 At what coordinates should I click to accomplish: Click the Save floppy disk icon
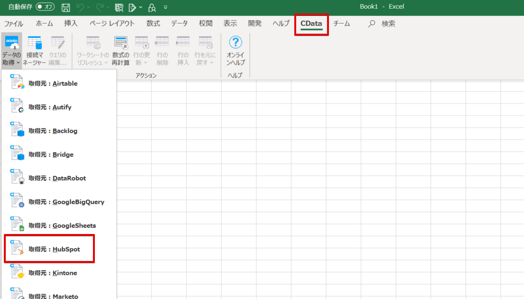[x=66, y=7]
